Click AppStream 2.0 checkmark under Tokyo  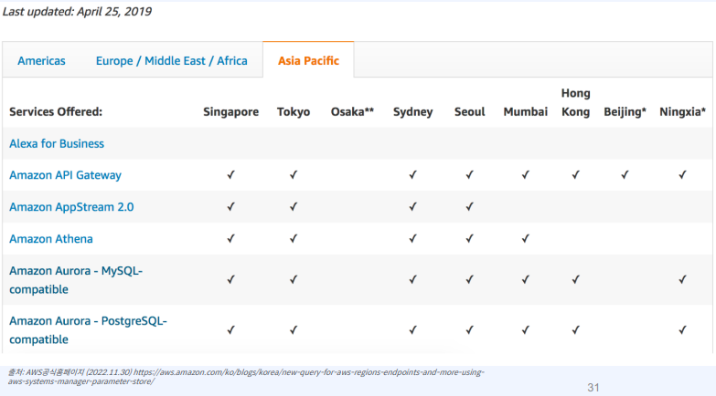pos(294,206)
